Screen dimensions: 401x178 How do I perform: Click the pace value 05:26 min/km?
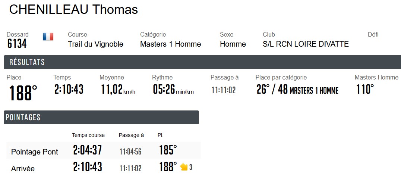[x=173, y=90]
